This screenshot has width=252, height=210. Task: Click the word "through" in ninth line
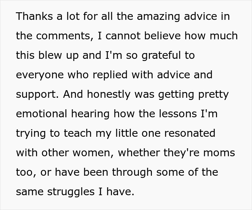(x=132, y=172)
